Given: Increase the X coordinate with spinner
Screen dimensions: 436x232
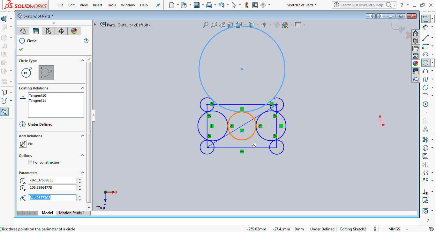Looking at the screenshot, I should (x=80, y=179).
